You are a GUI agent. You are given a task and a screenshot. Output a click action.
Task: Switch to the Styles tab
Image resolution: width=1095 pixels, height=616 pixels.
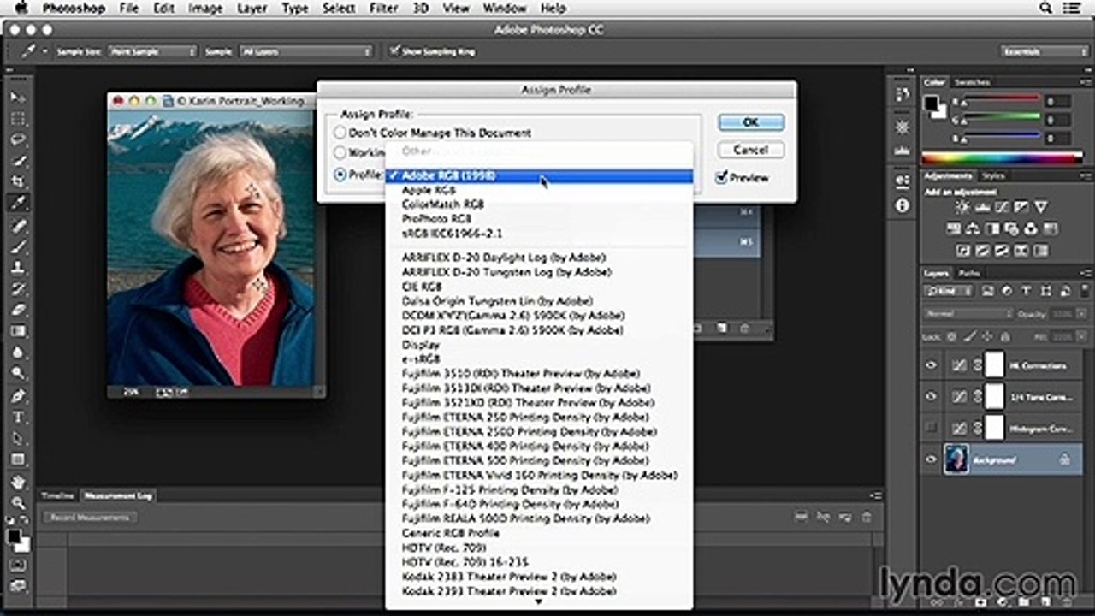tap(993, 175)
